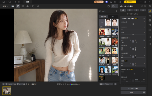Switch to the ギャラリー tab
152x96 pixels.
(x=18, y=2)
